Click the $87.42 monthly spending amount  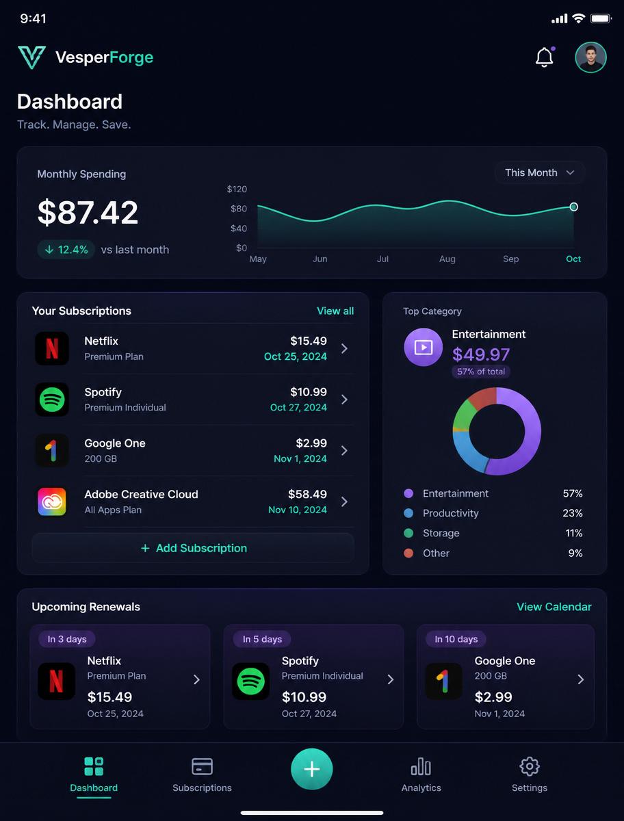click(x=88, y=212)
